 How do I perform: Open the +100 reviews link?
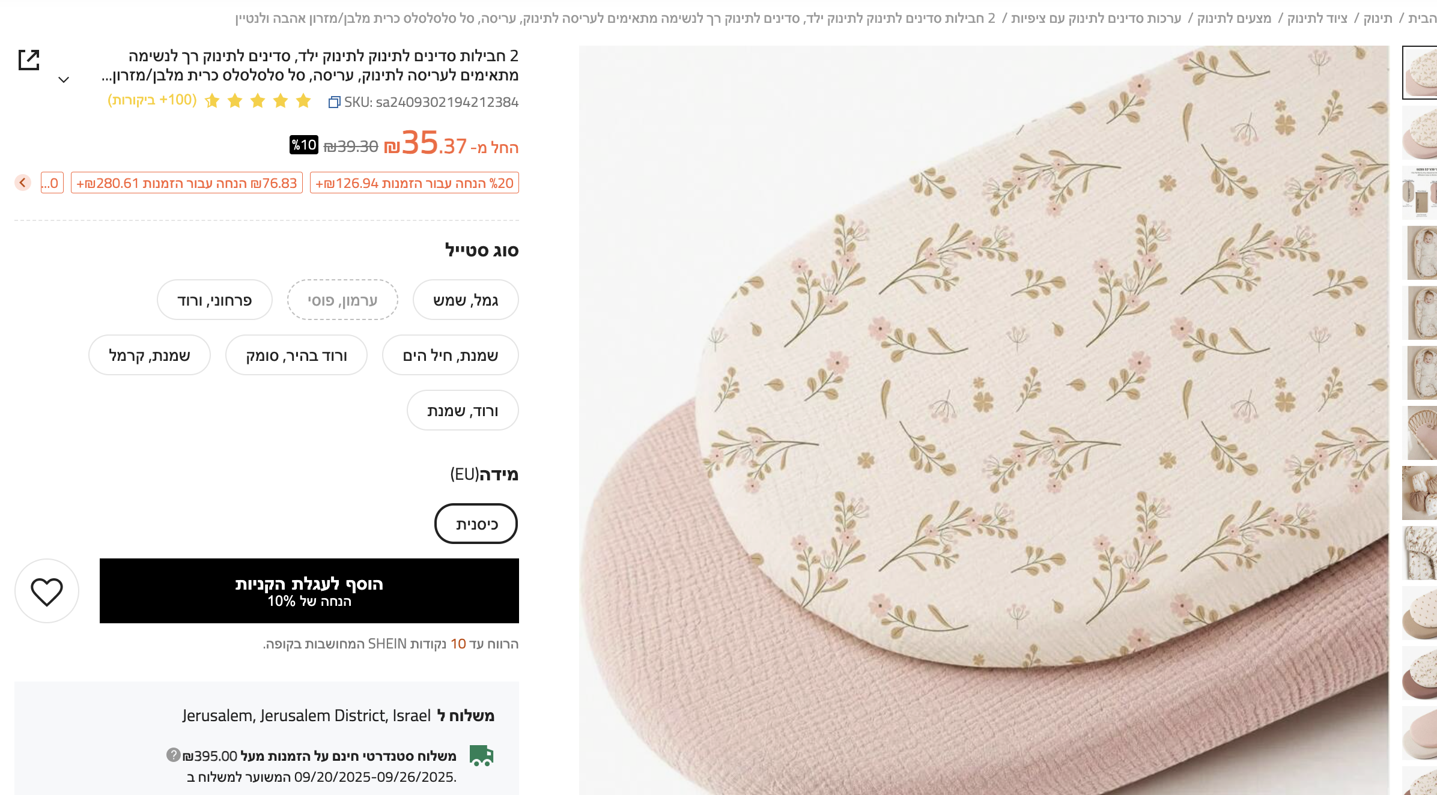[x=152, y=100]
